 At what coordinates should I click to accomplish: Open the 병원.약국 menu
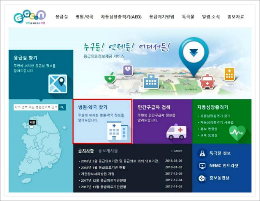pos(84,16)
